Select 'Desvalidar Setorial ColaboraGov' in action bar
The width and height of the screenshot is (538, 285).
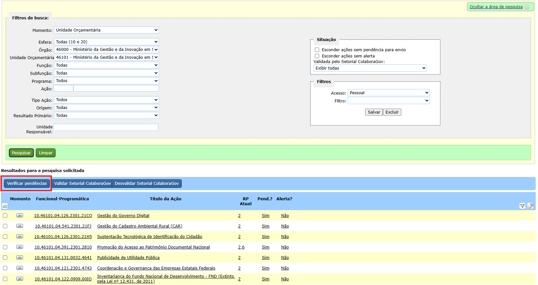pyautogui.click(x=147, y=184)
